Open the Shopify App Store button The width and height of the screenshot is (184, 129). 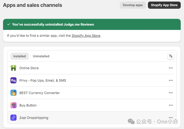point(164,5)
